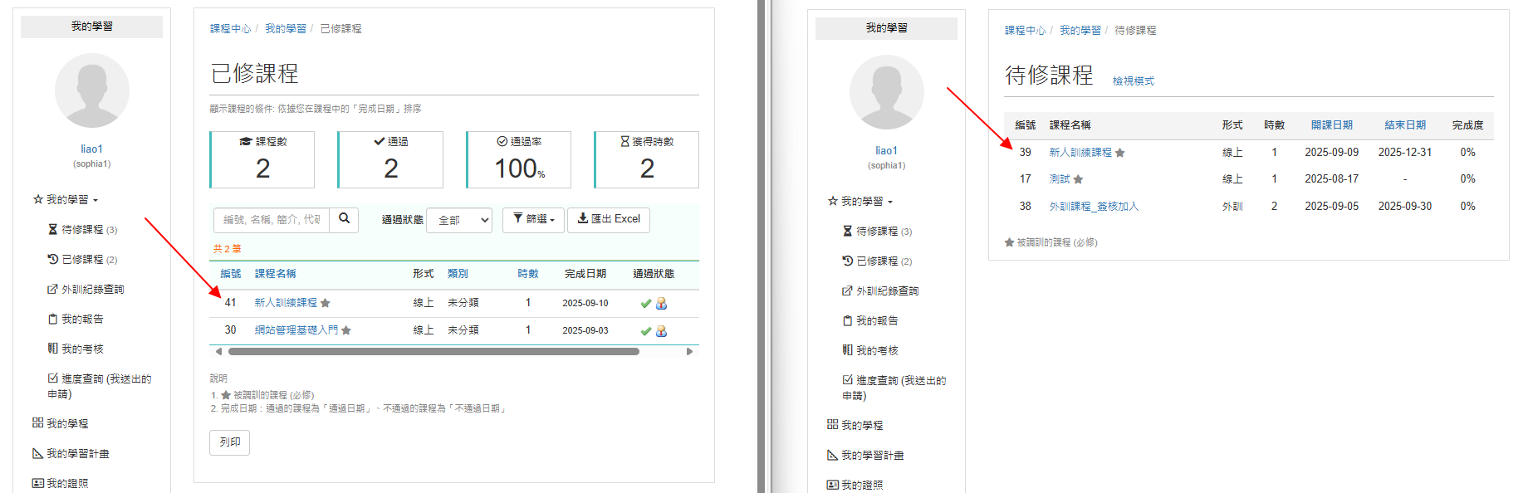Open 外訓課程_簽核加入 course link

click(1094, 207)
